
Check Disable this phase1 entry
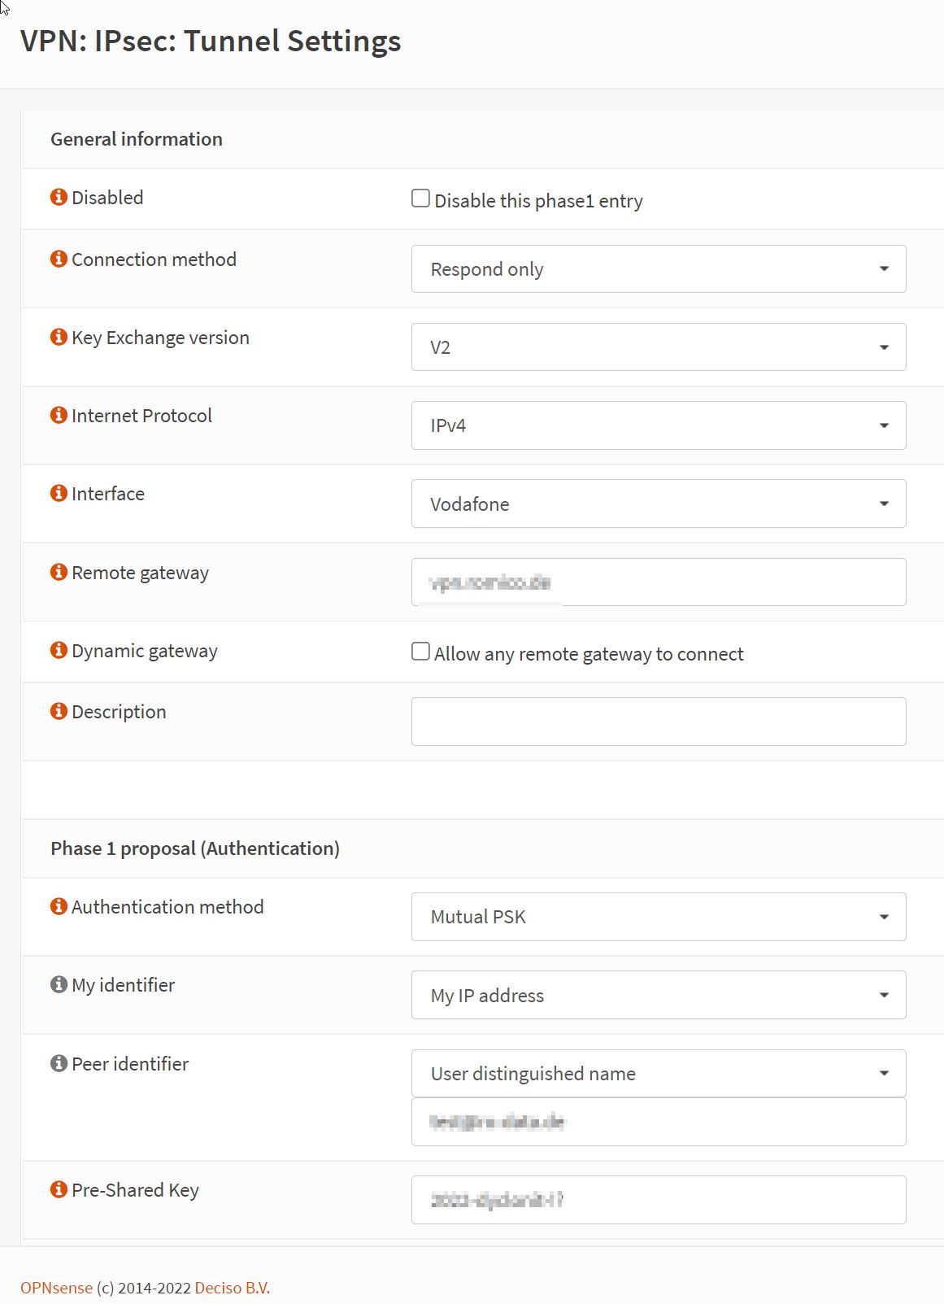(420, 198)
